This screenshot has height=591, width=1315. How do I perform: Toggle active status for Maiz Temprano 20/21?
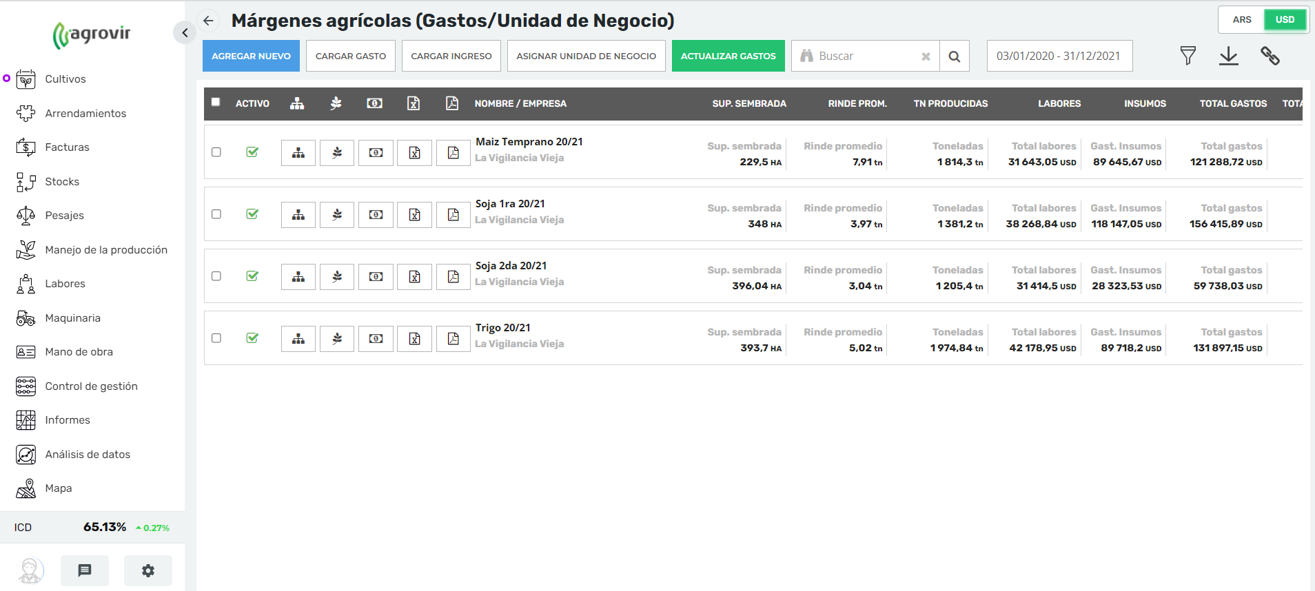tap(252, 152)
